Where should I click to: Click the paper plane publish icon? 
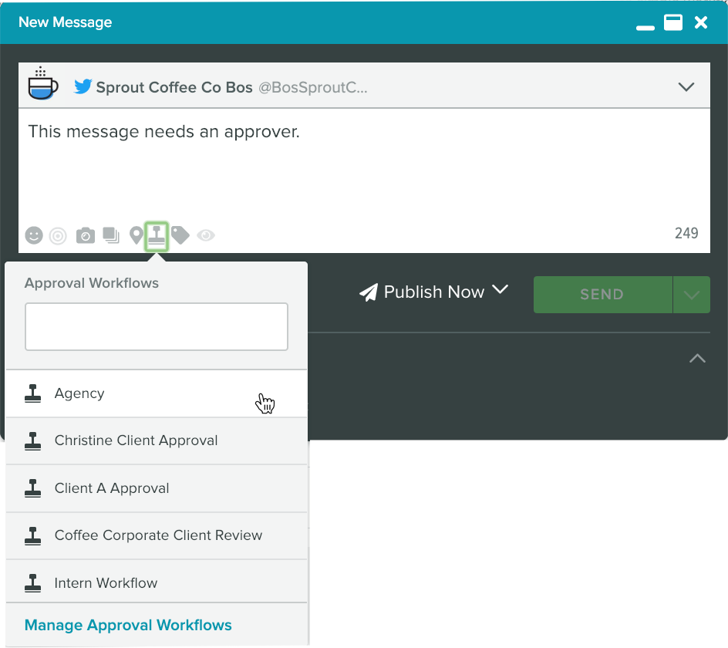(x=369, y=292)
